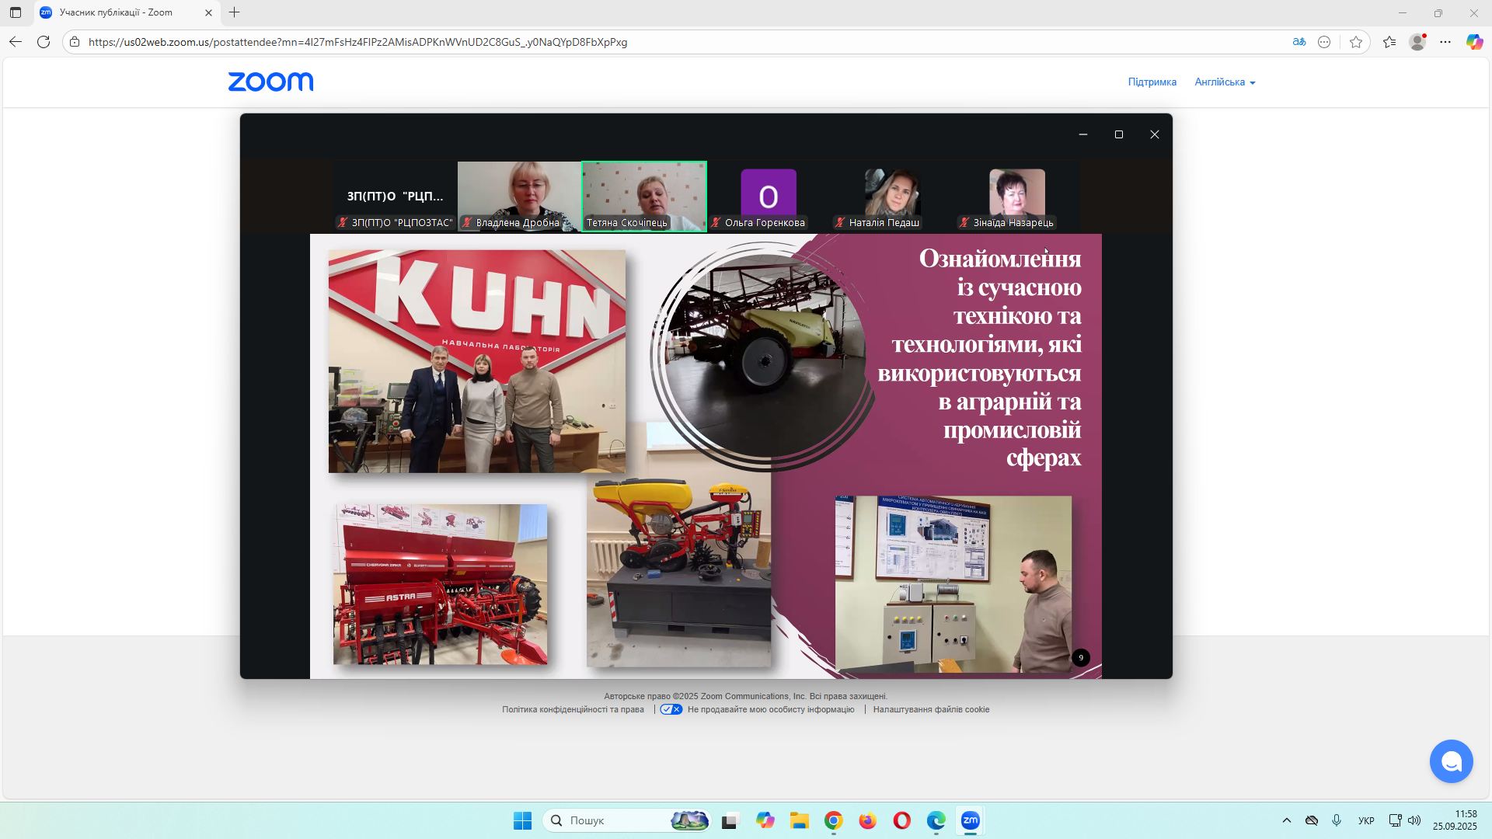The width and height of the screenshot is (1492, 839).
Task: Open the tab actions menu at top left
Action: tap(16, 12)
